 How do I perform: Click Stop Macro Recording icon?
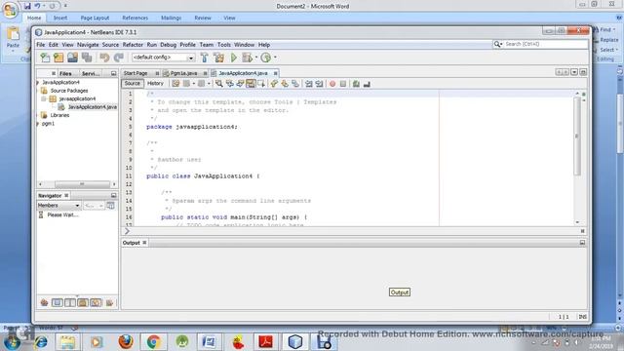[343, 84]
